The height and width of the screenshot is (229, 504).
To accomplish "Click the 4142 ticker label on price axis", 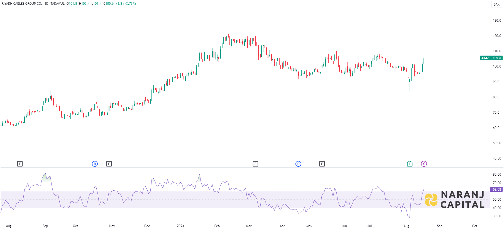I will [x=485, y=58].
